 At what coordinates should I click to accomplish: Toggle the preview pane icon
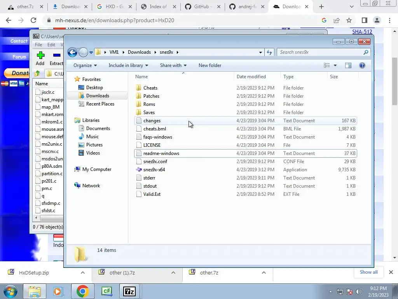coord(348,65)
